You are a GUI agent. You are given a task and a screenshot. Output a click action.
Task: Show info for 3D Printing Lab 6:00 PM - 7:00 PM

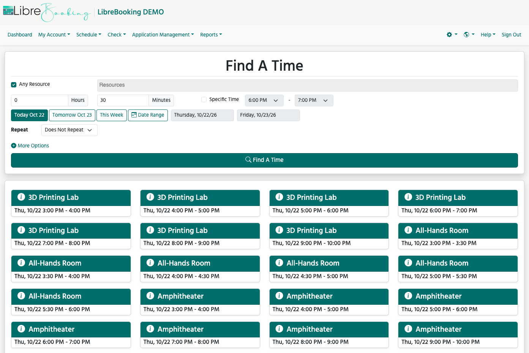pyautogui.click(x=408, y=197)
